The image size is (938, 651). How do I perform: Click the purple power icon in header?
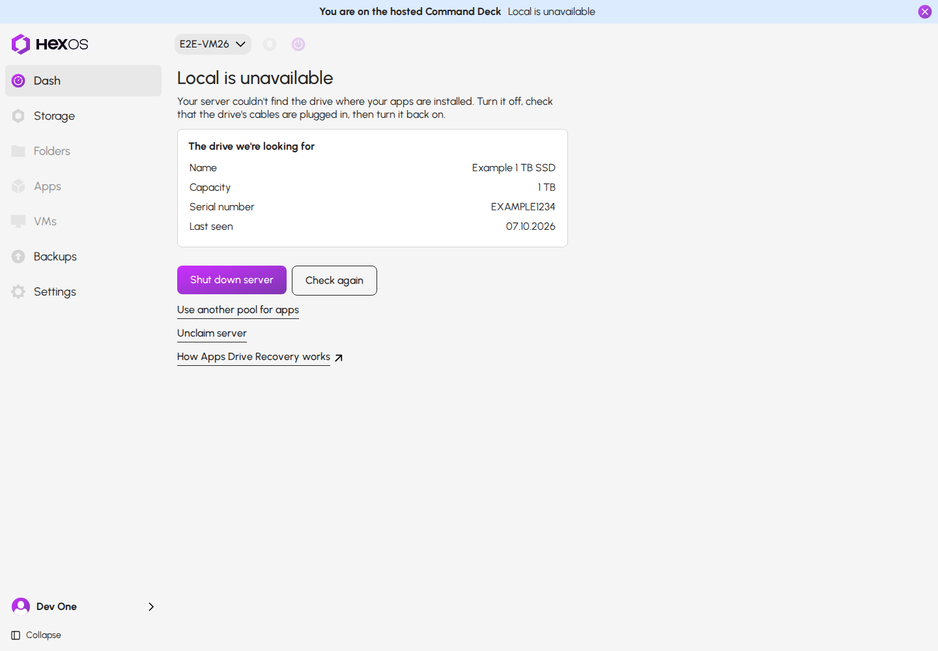(x=298, y=44)
